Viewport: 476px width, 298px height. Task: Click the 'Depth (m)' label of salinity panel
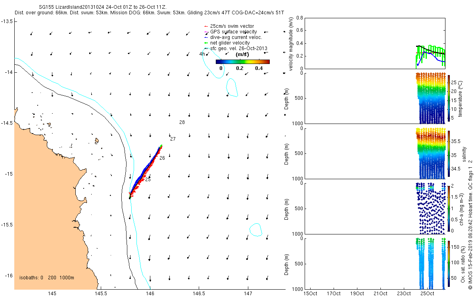click(x=286, y=153)
